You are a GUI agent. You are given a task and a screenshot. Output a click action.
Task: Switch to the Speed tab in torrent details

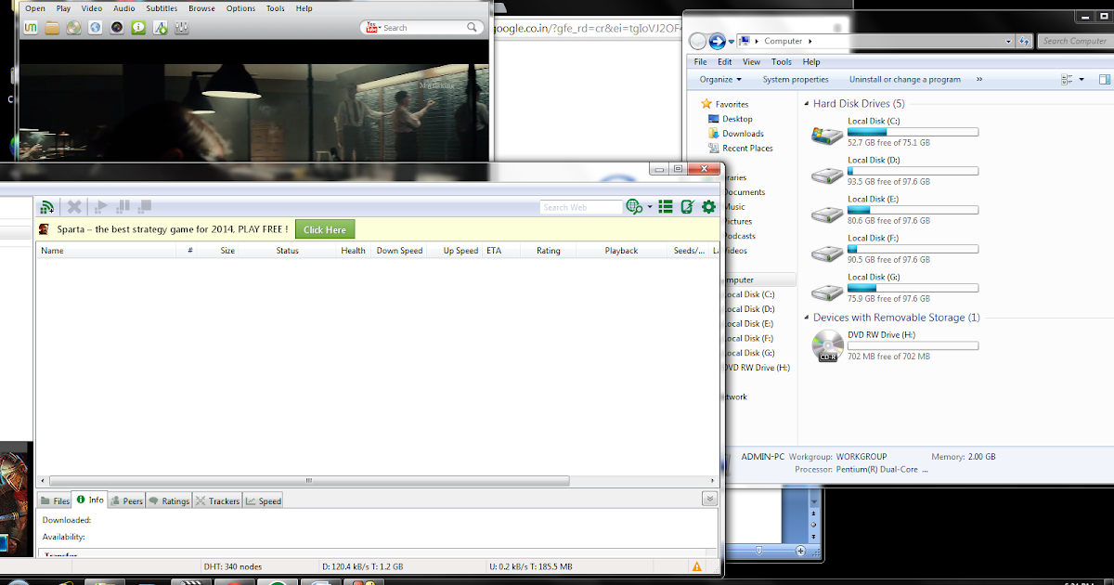click(263, 500)
